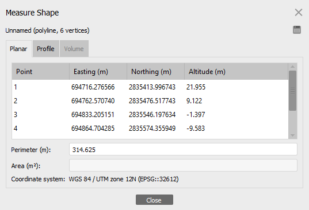
Task: Click the Perimeter value field
Action: (183, 150)
